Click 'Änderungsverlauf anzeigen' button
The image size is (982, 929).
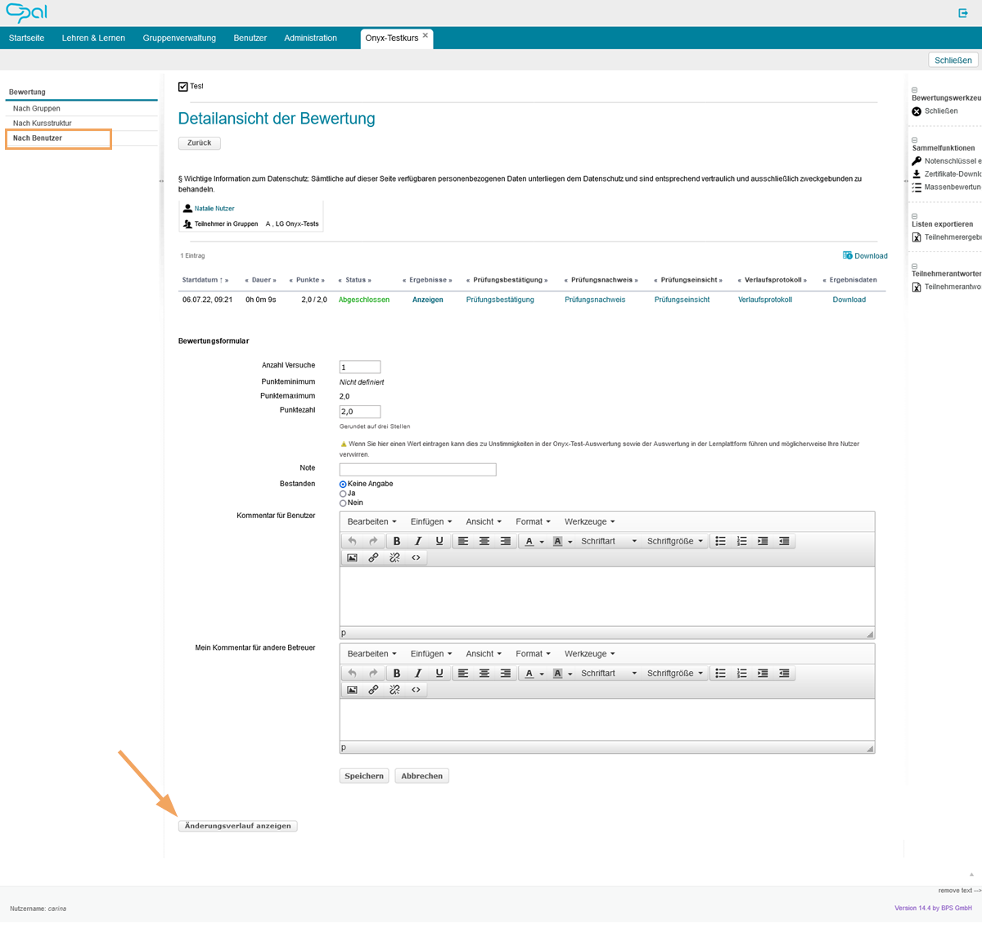237,826
